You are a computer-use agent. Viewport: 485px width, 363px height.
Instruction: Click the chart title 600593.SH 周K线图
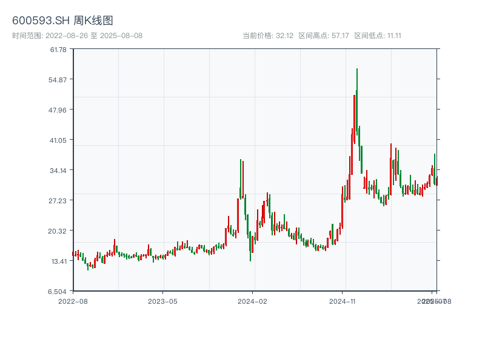click(x=62, y=21)
